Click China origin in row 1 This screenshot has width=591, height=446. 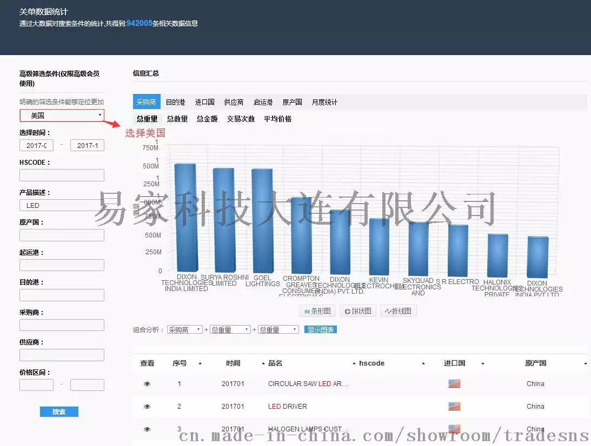(x=536, y=384)
